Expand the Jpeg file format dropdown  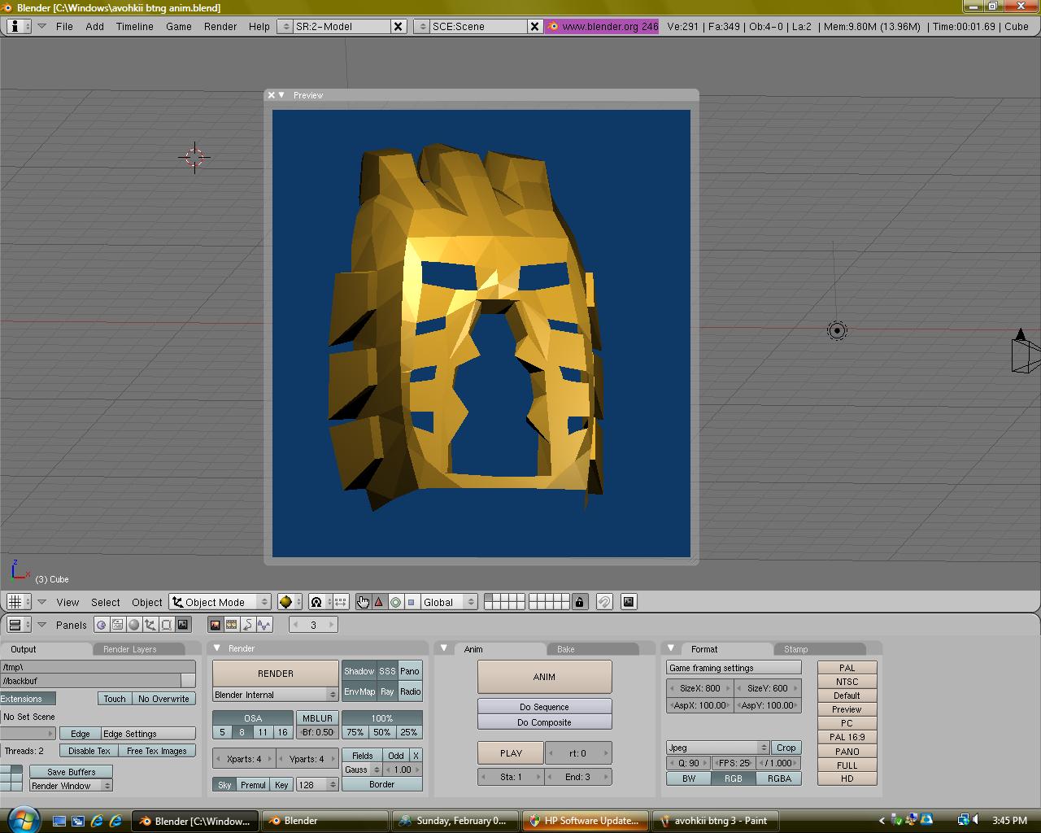(717, 748)
